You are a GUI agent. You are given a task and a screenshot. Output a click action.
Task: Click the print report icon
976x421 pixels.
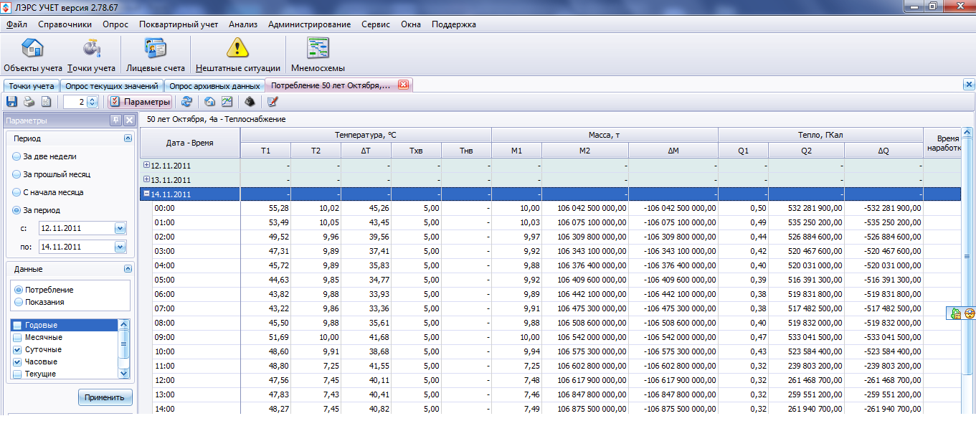point(29,102)
